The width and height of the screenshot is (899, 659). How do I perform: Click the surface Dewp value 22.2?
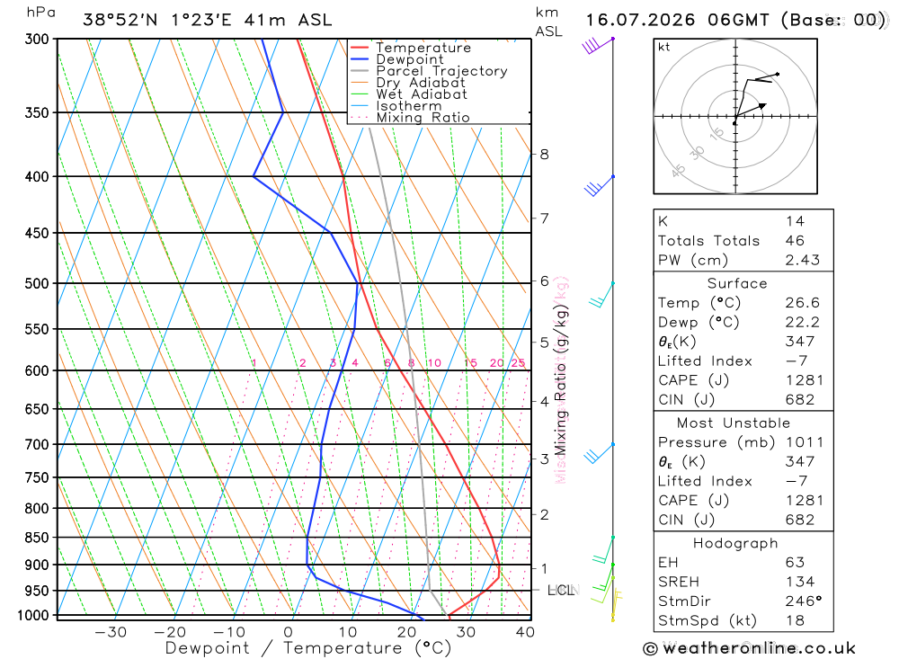pyautogui.click(x=803, y=323)
